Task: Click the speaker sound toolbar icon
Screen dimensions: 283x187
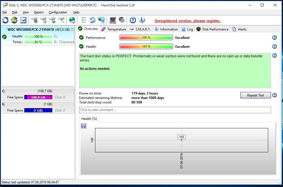Action: coord(121,20)
